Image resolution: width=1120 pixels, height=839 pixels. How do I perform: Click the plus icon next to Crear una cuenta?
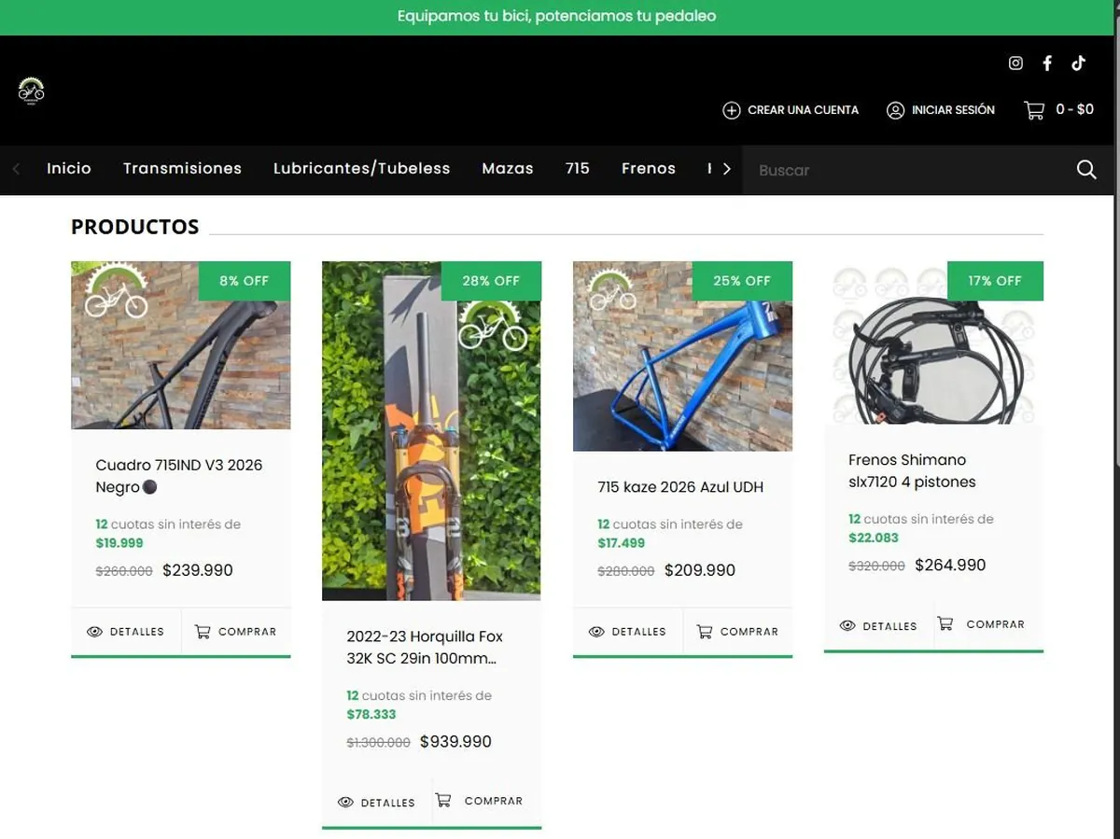pyautogui.click(x=732, y=110)
